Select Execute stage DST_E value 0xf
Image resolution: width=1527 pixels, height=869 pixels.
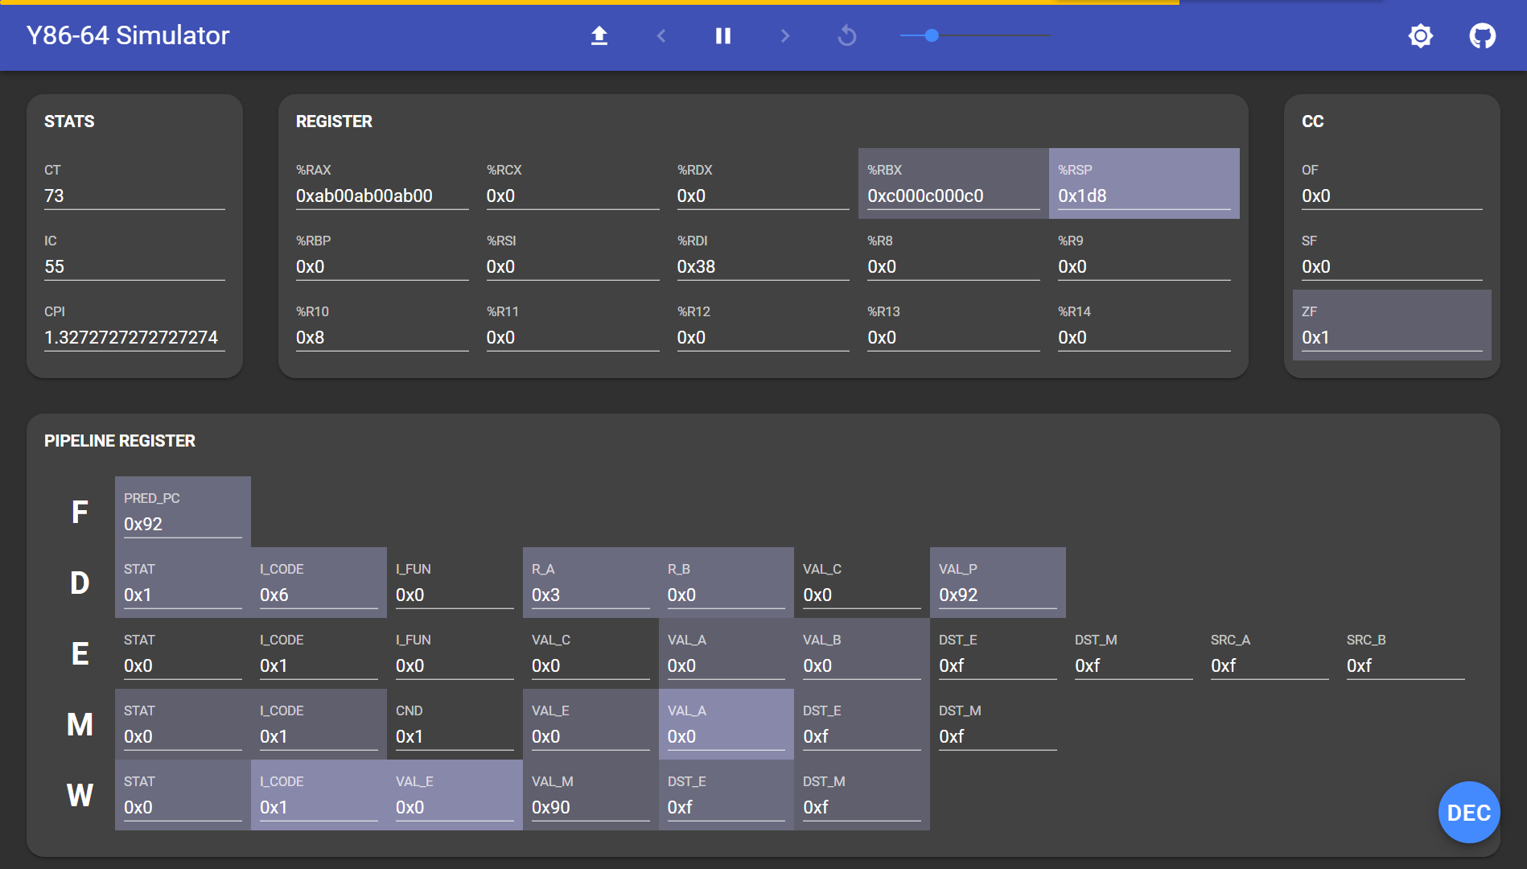[998, 666]
